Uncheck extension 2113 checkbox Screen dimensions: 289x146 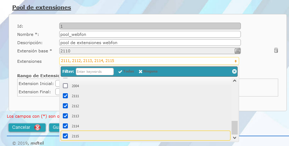(65, 116)
